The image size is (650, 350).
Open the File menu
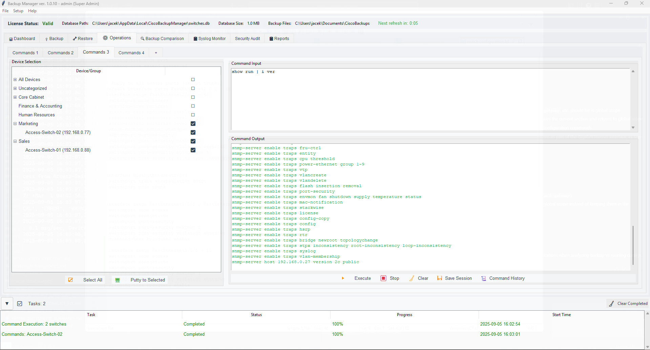tap(5, 11)
